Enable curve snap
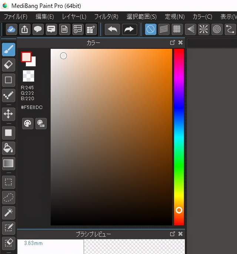 pyautogui.click(x=230, y=29)
